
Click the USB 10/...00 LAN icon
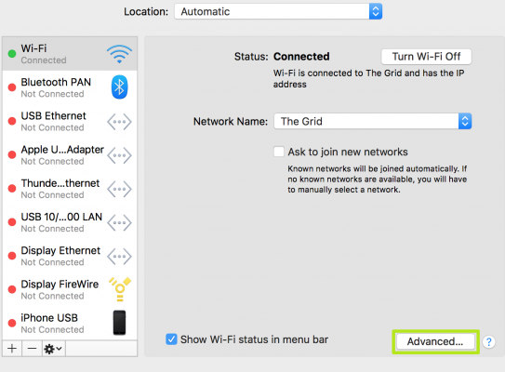coord(119,223)
